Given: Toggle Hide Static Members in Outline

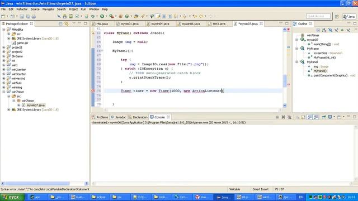Looking at the screenshot, I should coord(336,30).
